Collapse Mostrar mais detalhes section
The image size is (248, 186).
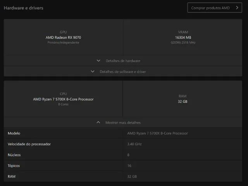pyautogui.click(x=123, y=122)
